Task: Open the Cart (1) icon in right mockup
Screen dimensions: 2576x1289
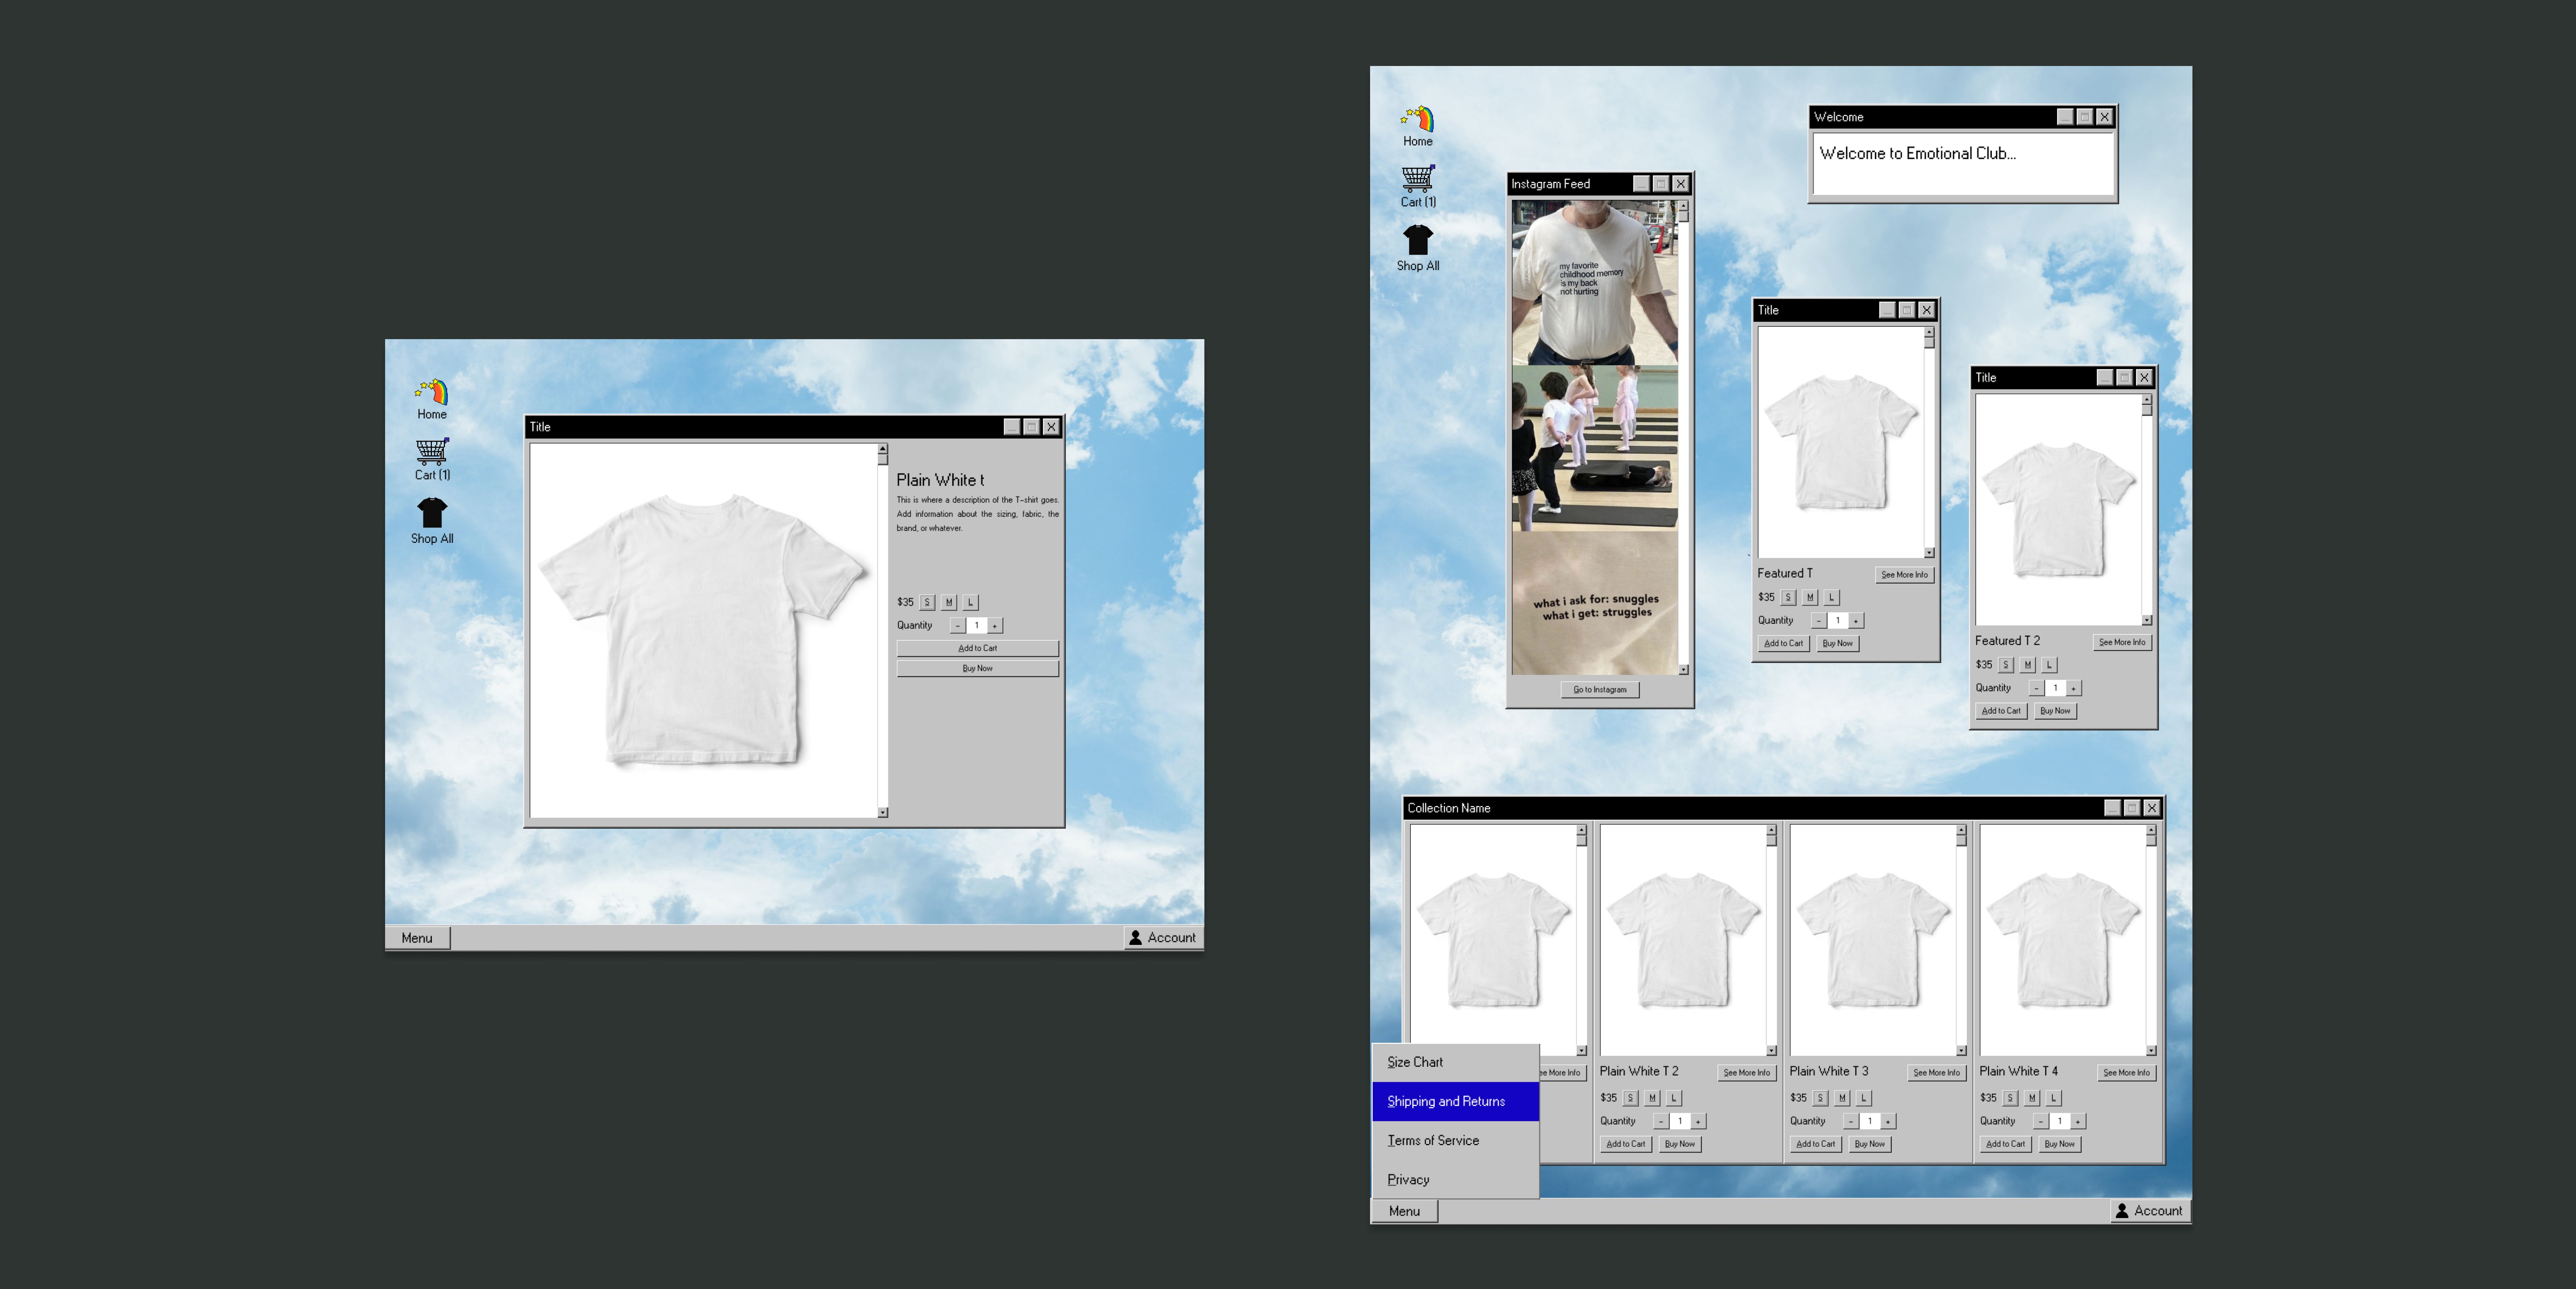Action: click(x=1418, y=179)
